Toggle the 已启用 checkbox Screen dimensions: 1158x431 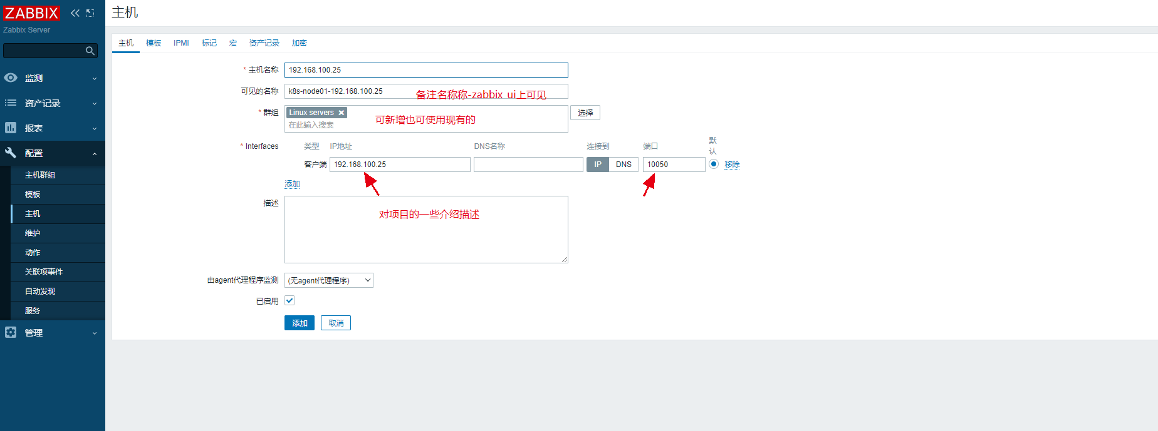(289, 301)
